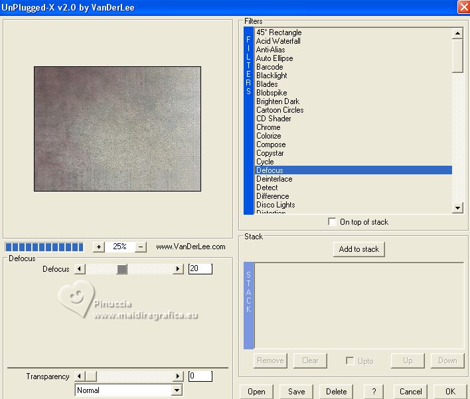Move stack item Down
The image size is (470, 399).
447,361
